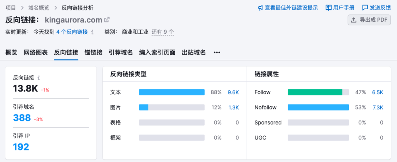Click Nofollow progress bar

tap(318, 107)
